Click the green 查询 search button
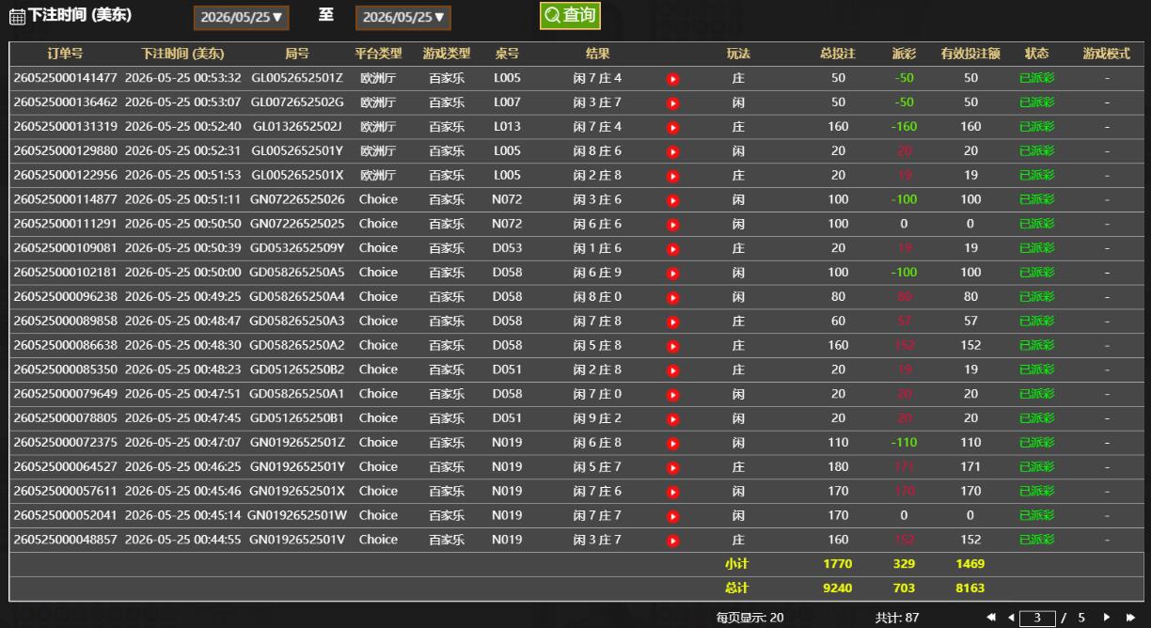 570,15
